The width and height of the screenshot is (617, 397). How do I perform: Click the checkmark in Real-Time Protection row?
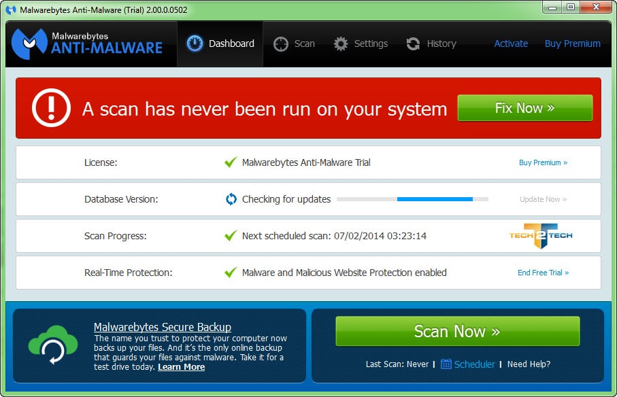(x=231, y=272)
